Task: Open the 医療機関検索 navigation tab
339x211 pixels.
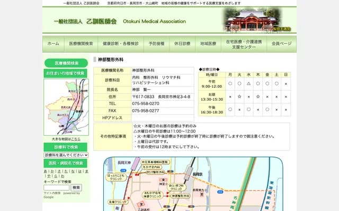Action: [x=81, y=44]
